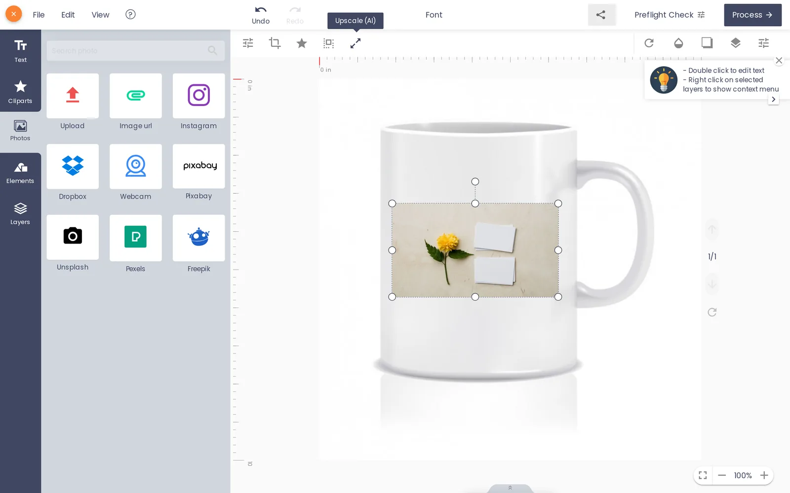Go to next page down arrow
The image size is (790, 493).
coord(712,284)
